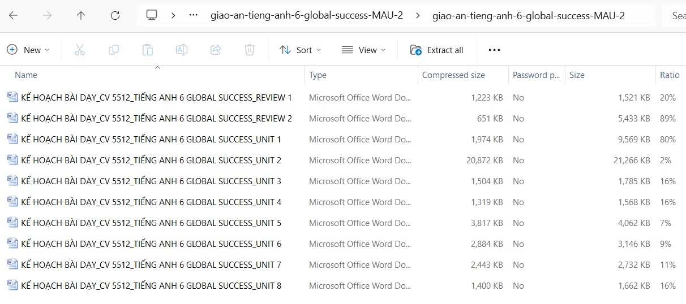Select Word icon for UNIT 6 file
This screenshot has height=304, width=686.
12,244
